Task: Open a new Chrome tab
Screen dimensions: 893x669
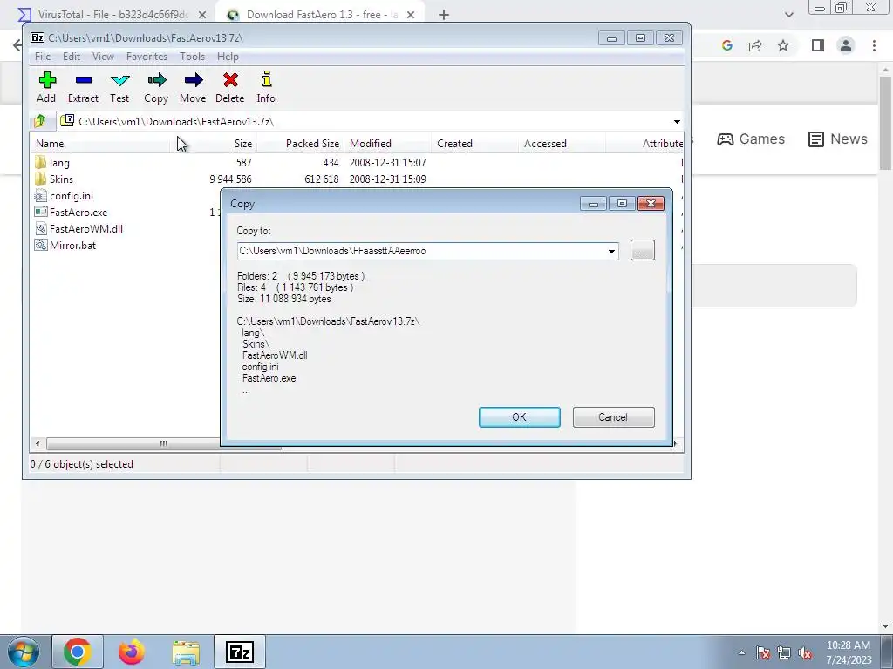Action: coord(444,16)
